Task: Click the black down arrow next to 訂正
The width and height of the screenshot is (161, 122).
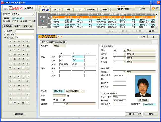Action: coord(140,114)
